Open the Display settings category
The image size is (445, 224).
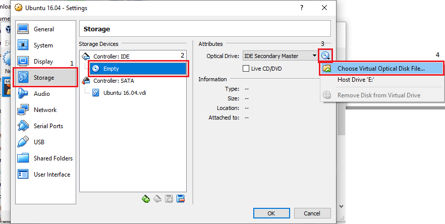(x=46, y=62)
